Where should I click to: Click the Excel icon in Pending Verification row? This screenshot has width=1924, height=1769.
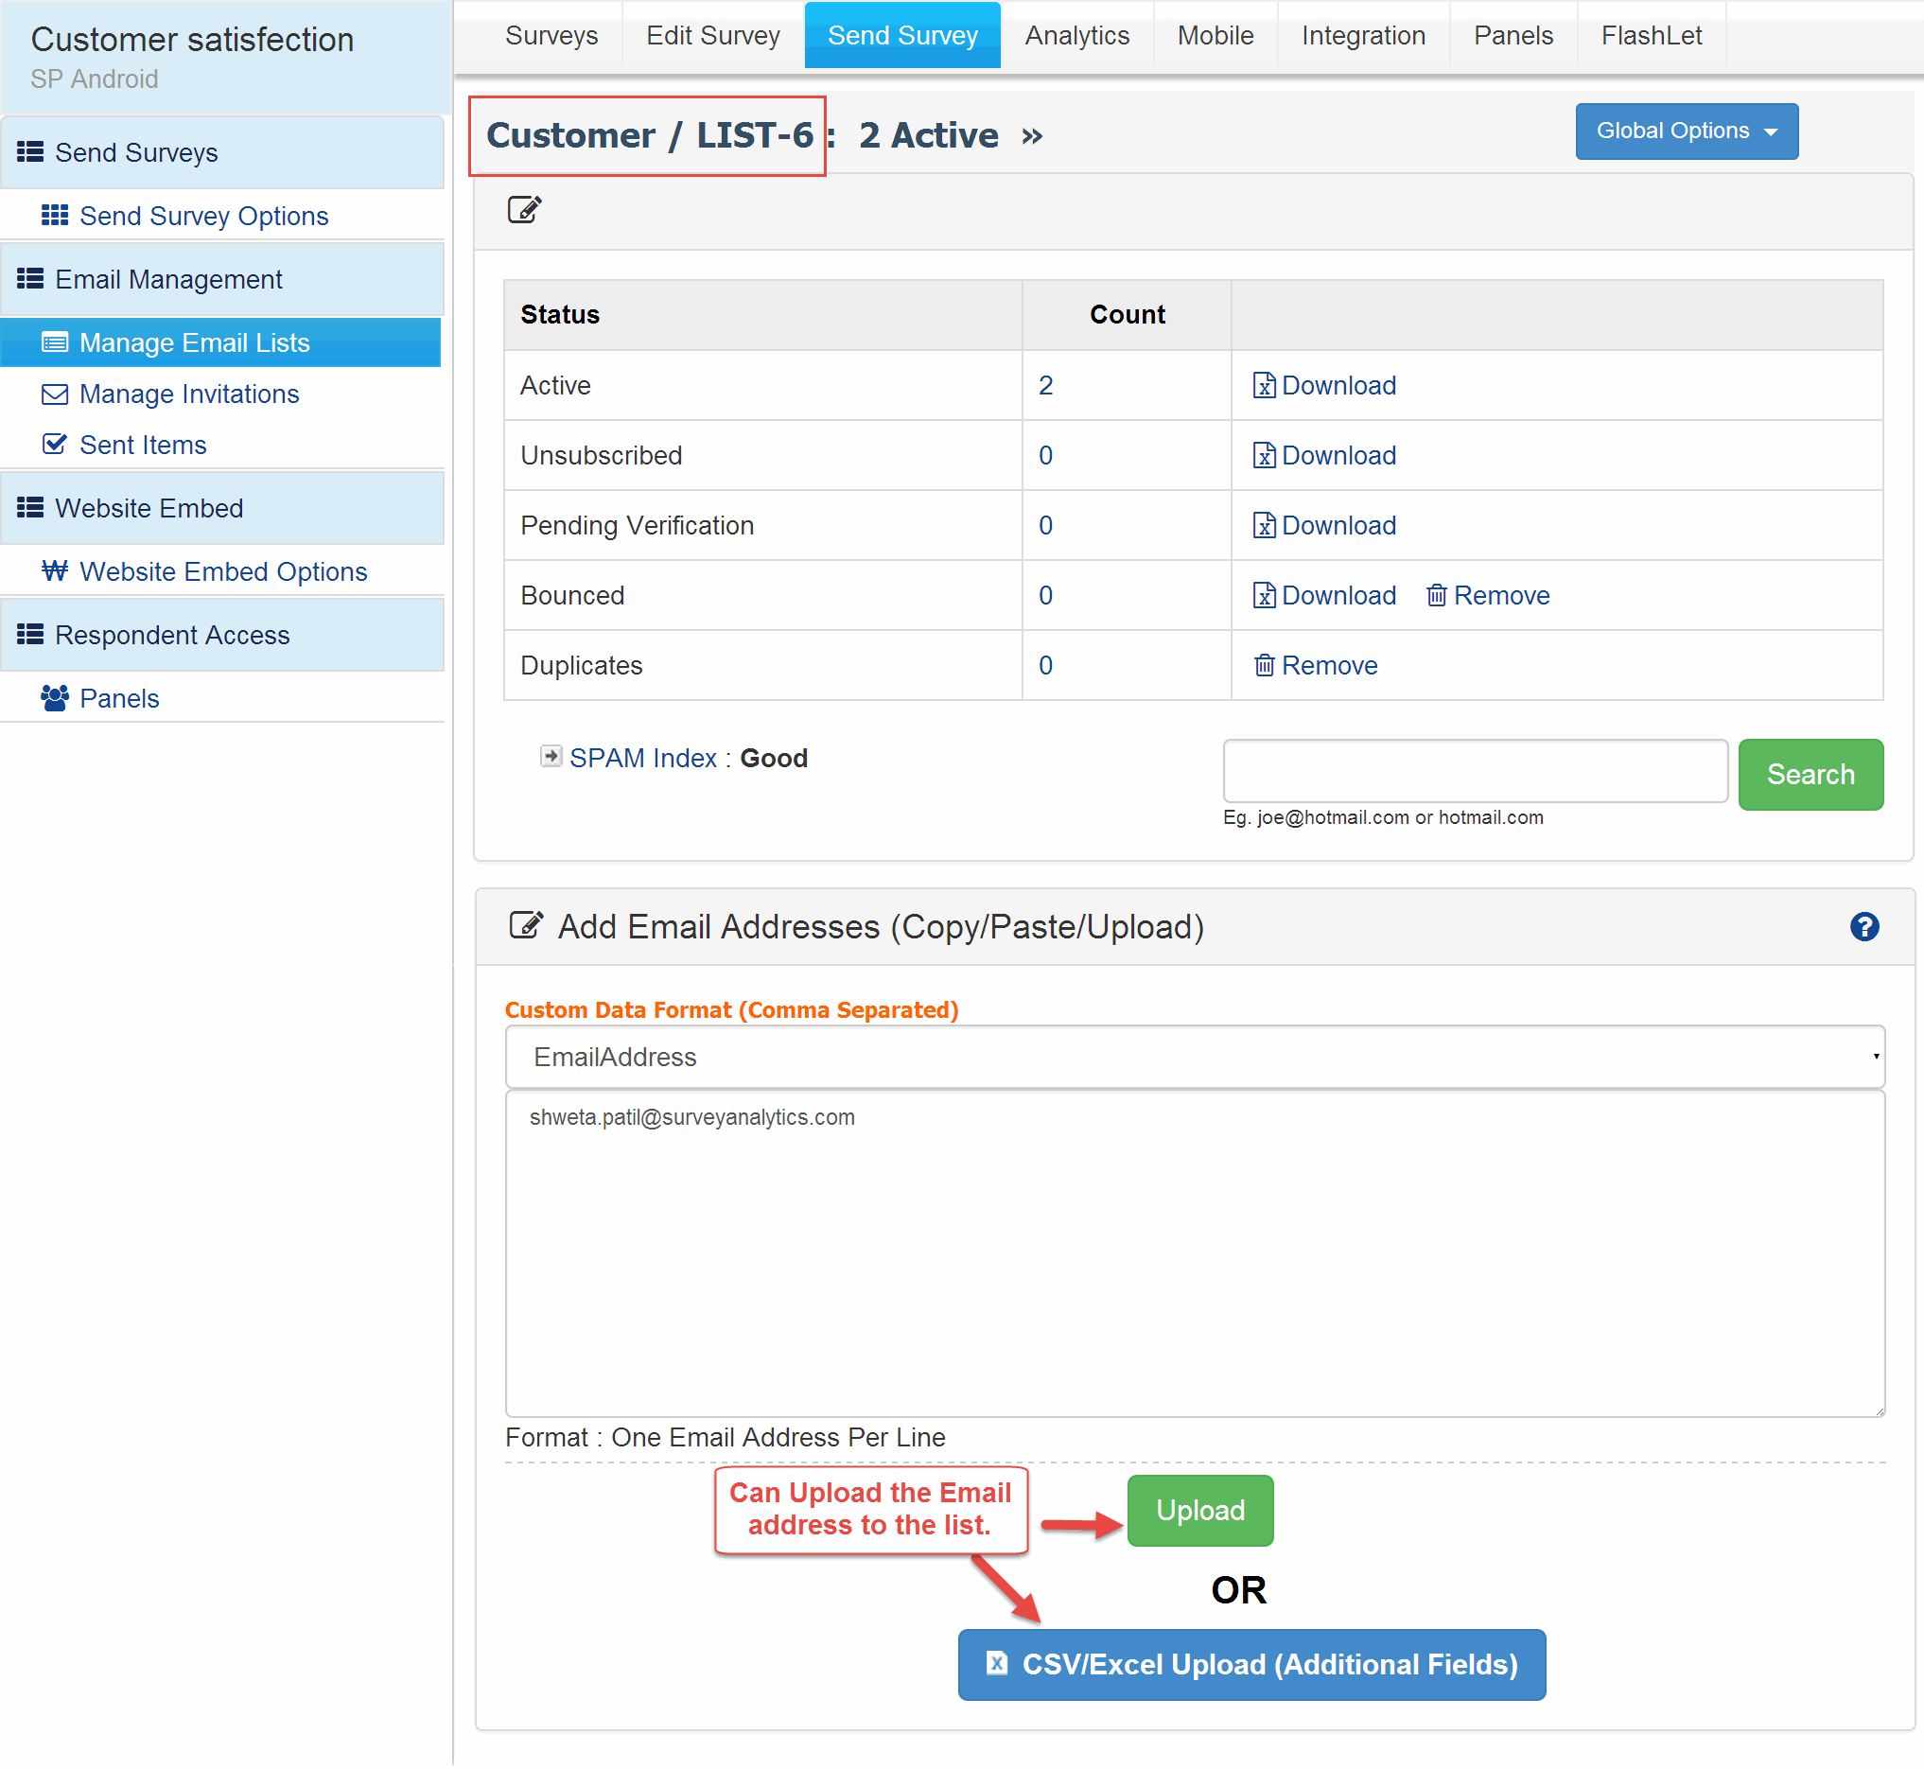[1264, 525]
